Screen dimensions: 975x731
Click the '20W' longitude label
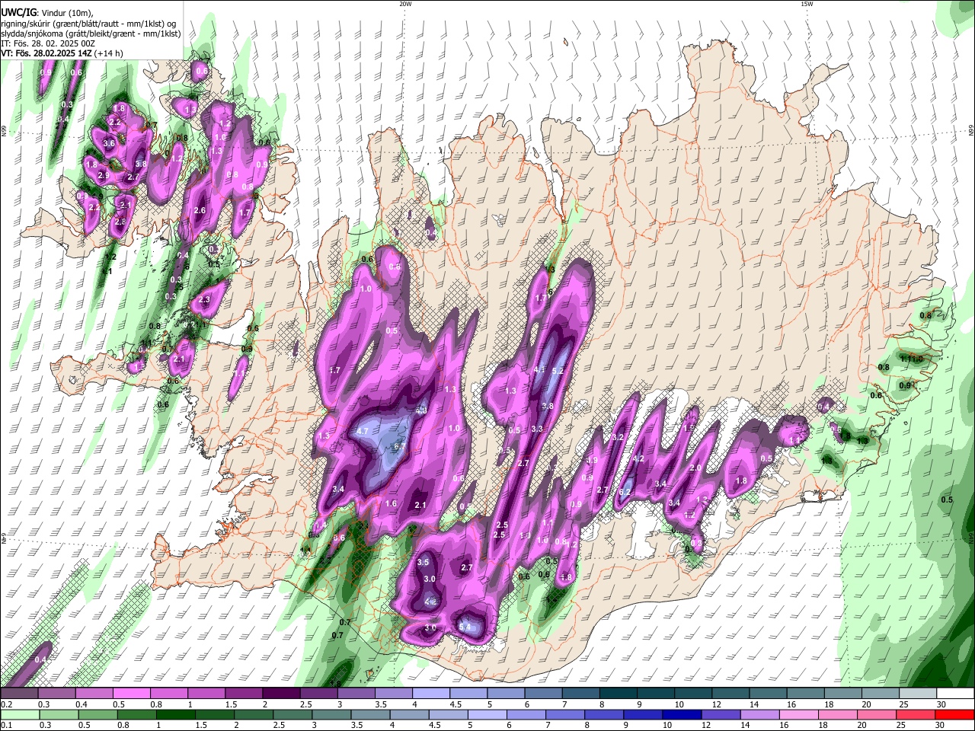click(405, 4)
